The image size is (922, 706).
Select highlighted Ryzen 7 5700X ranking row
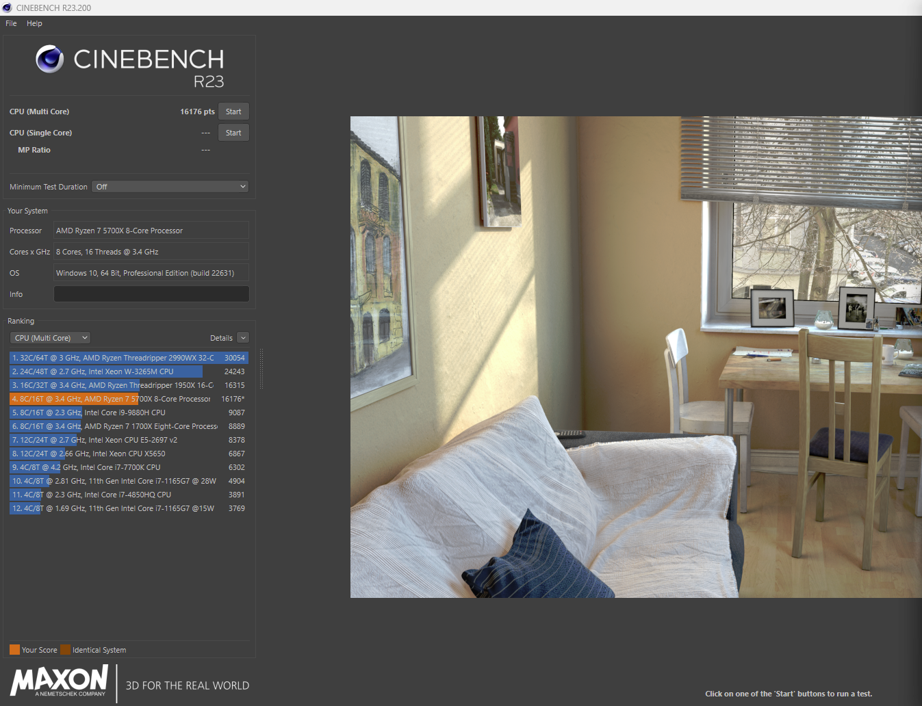coord(129,399)
